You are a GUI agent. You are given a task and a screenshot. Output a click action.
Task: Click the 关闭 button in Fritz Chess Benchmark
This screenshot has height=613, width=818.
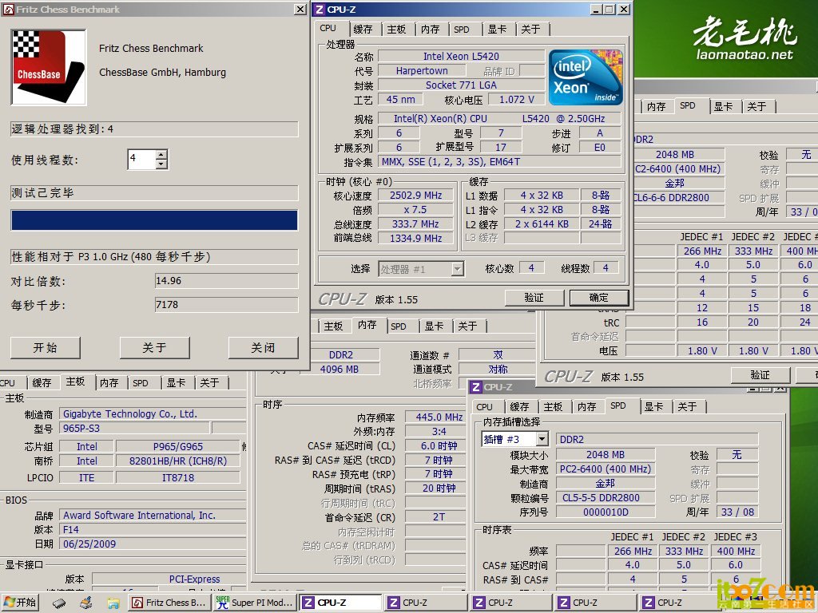click(264, 348)
